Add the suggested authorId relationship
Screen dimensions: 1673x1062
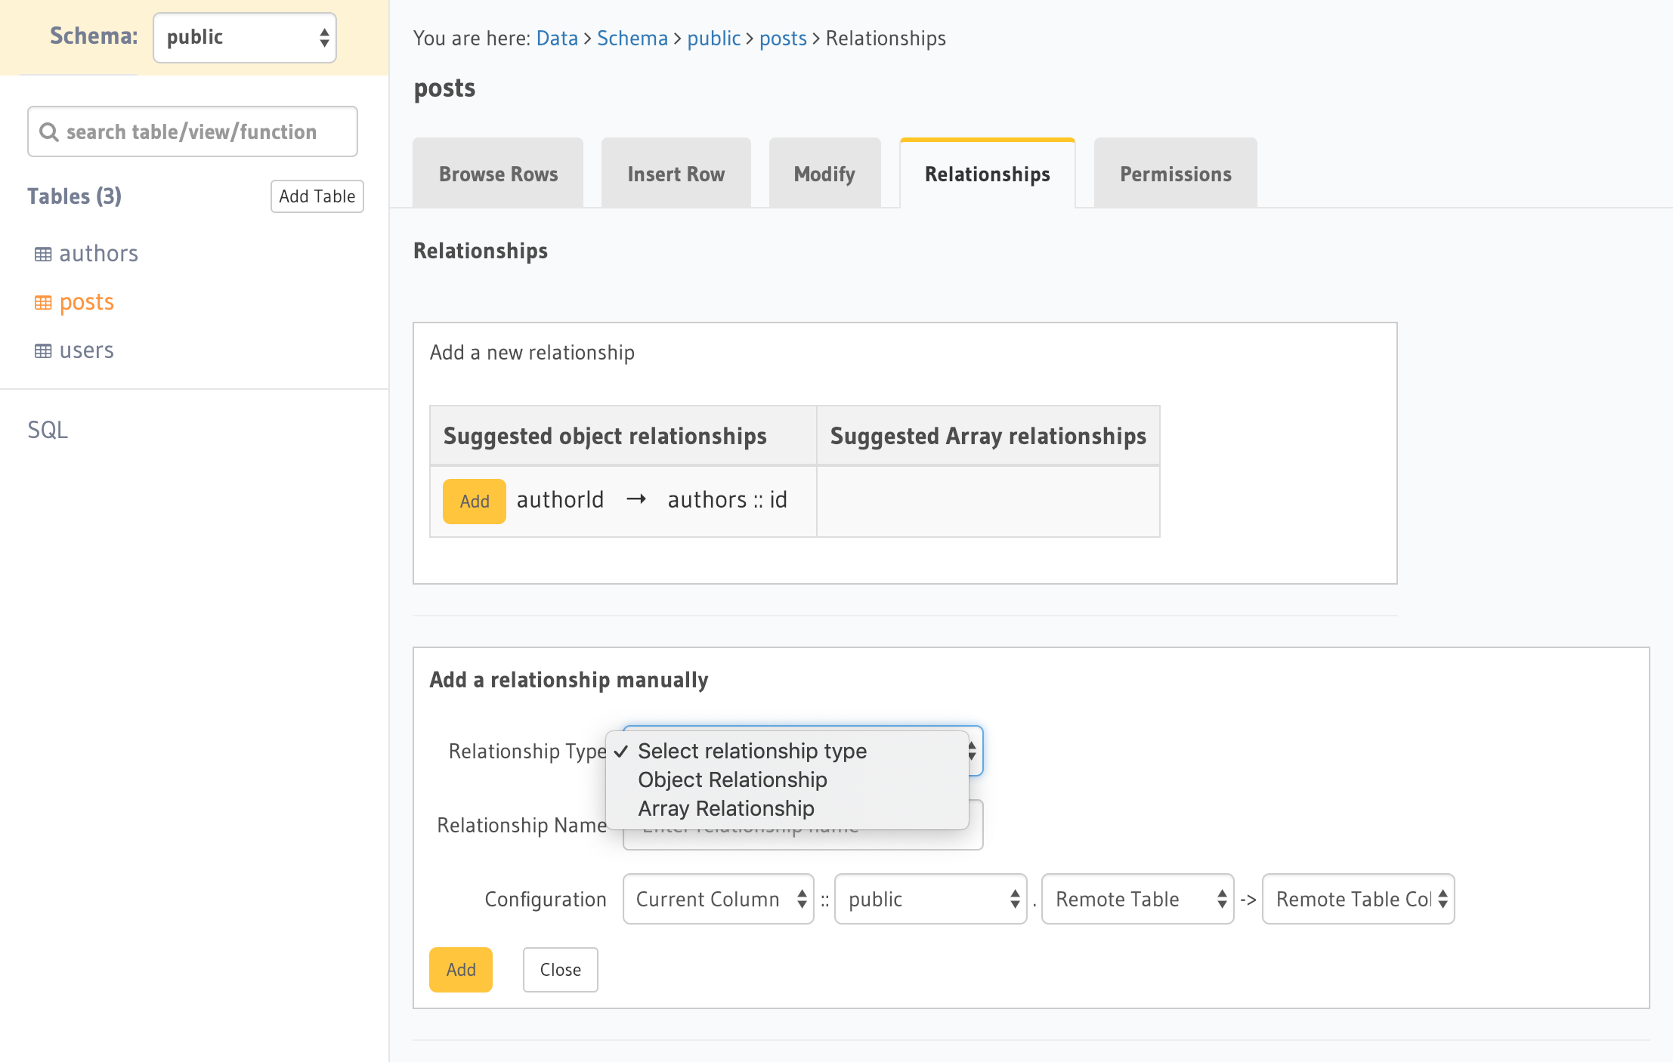[474, 500]
